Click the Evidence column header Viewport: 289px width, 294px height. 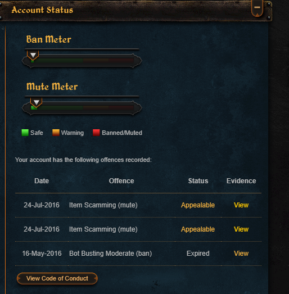[x=241, y=181]
